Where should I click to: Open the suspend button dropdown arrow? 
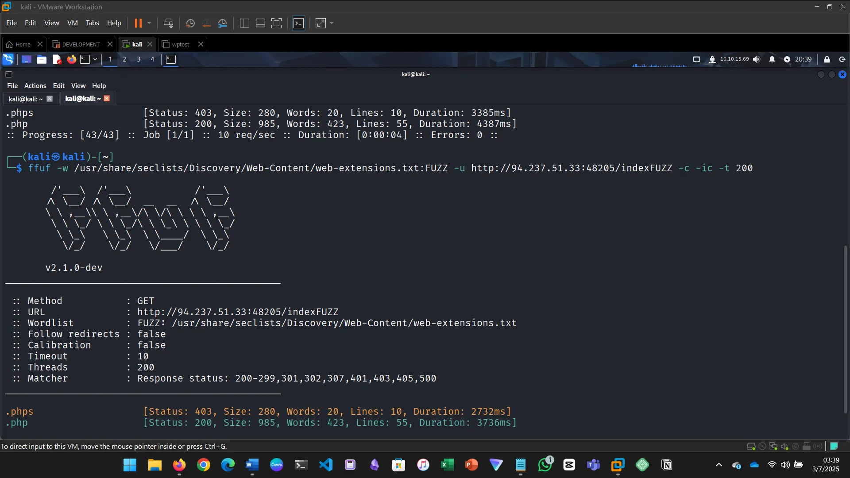[x=150, y=23]
